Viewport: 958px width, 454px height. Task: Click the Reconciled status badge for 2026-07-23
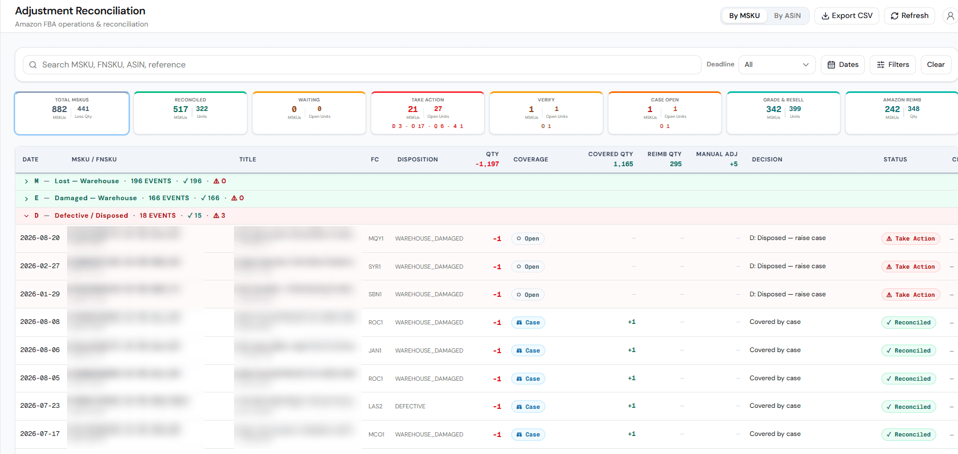pos(909,407)
